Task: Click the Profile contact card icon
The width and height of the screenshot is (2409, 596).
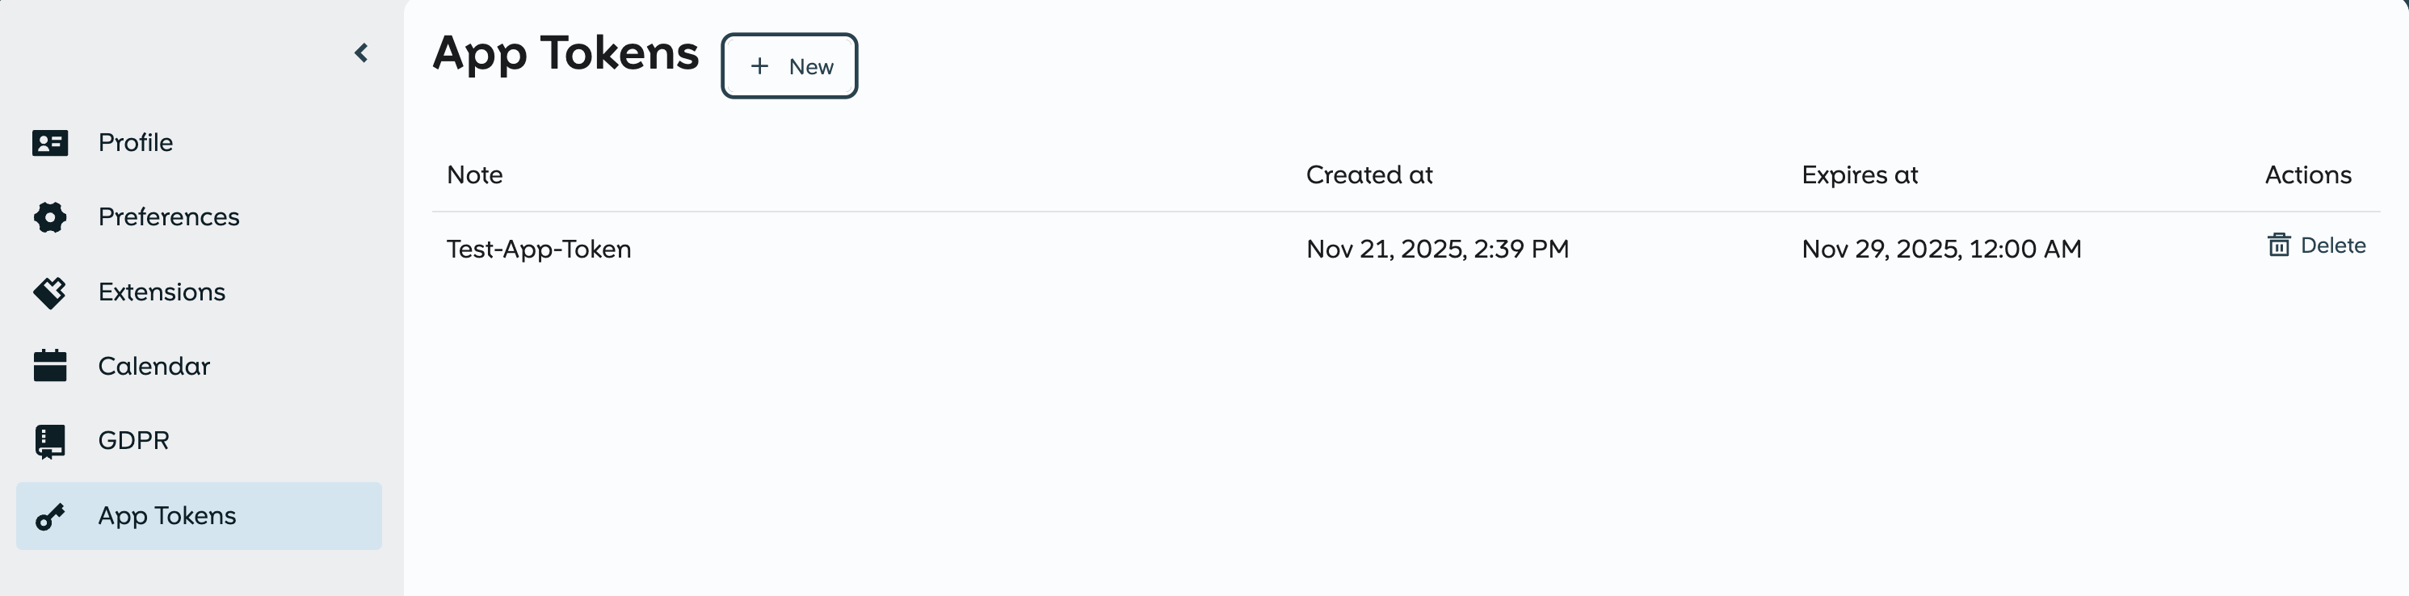Action: pyautogui.click(x=49, y=142)
